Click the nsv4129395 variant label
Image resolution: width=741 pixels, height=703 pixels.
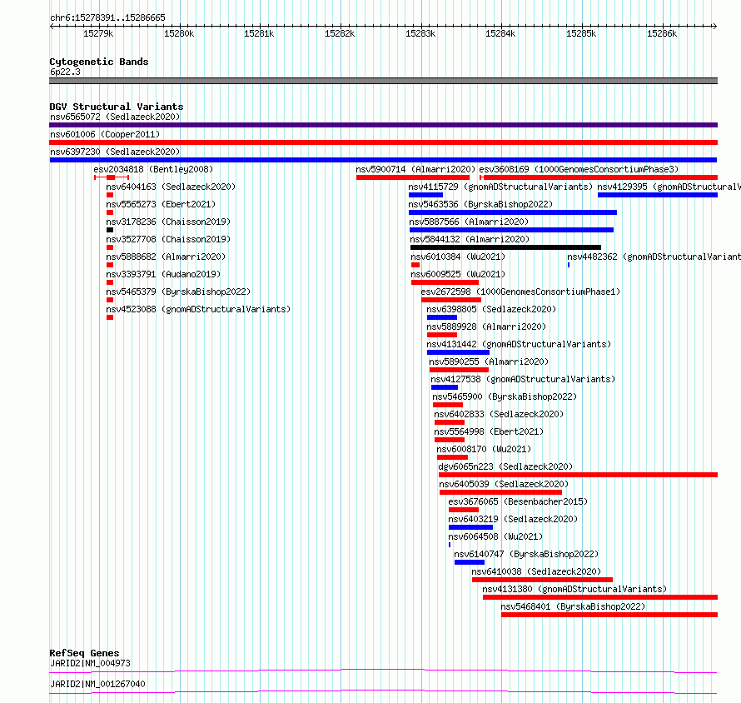click(669, 187)
